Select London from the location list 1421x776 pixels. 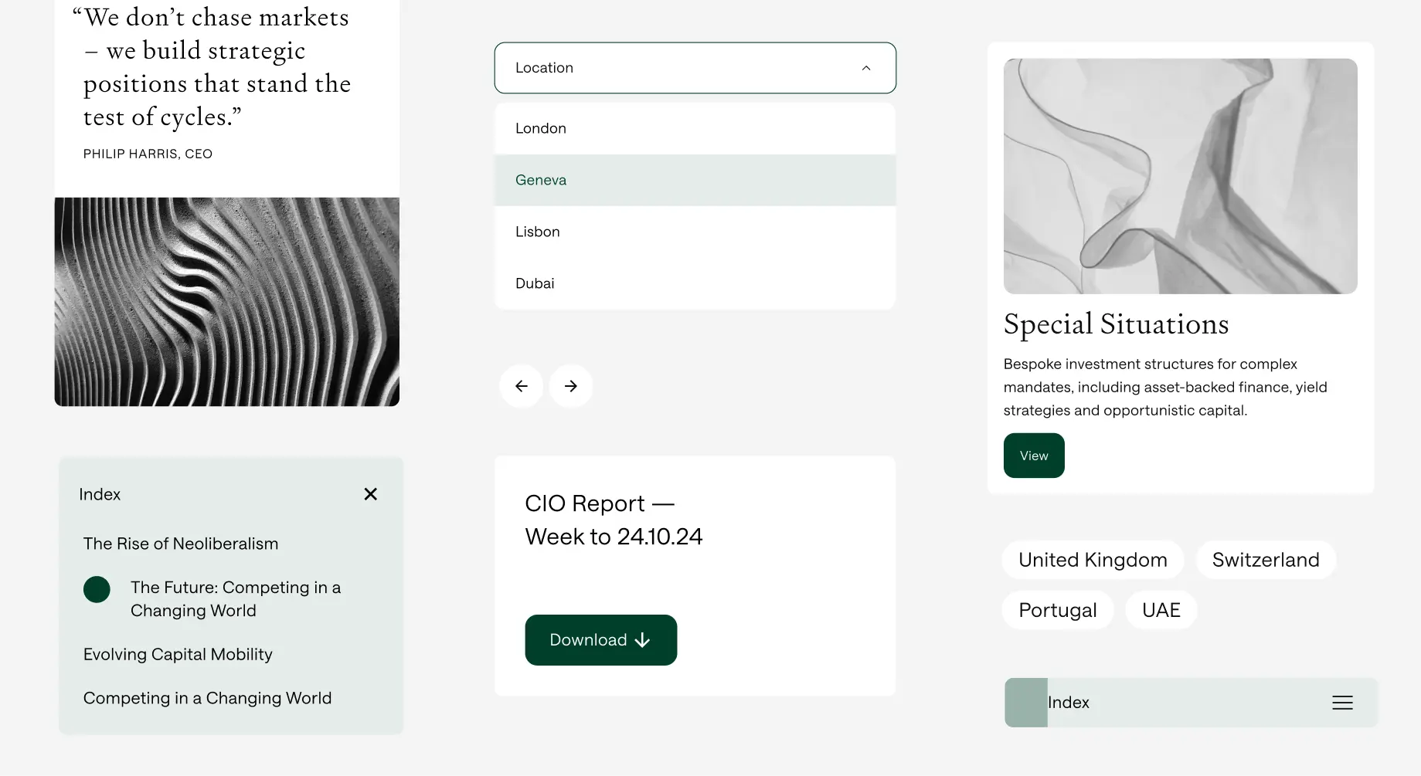coord(541,128)
